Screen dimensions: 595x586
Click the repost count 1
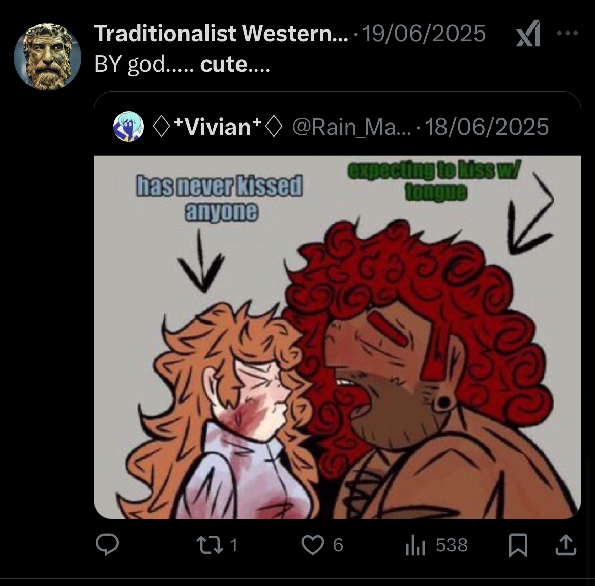pyautogui.click(x=234, y=545)
